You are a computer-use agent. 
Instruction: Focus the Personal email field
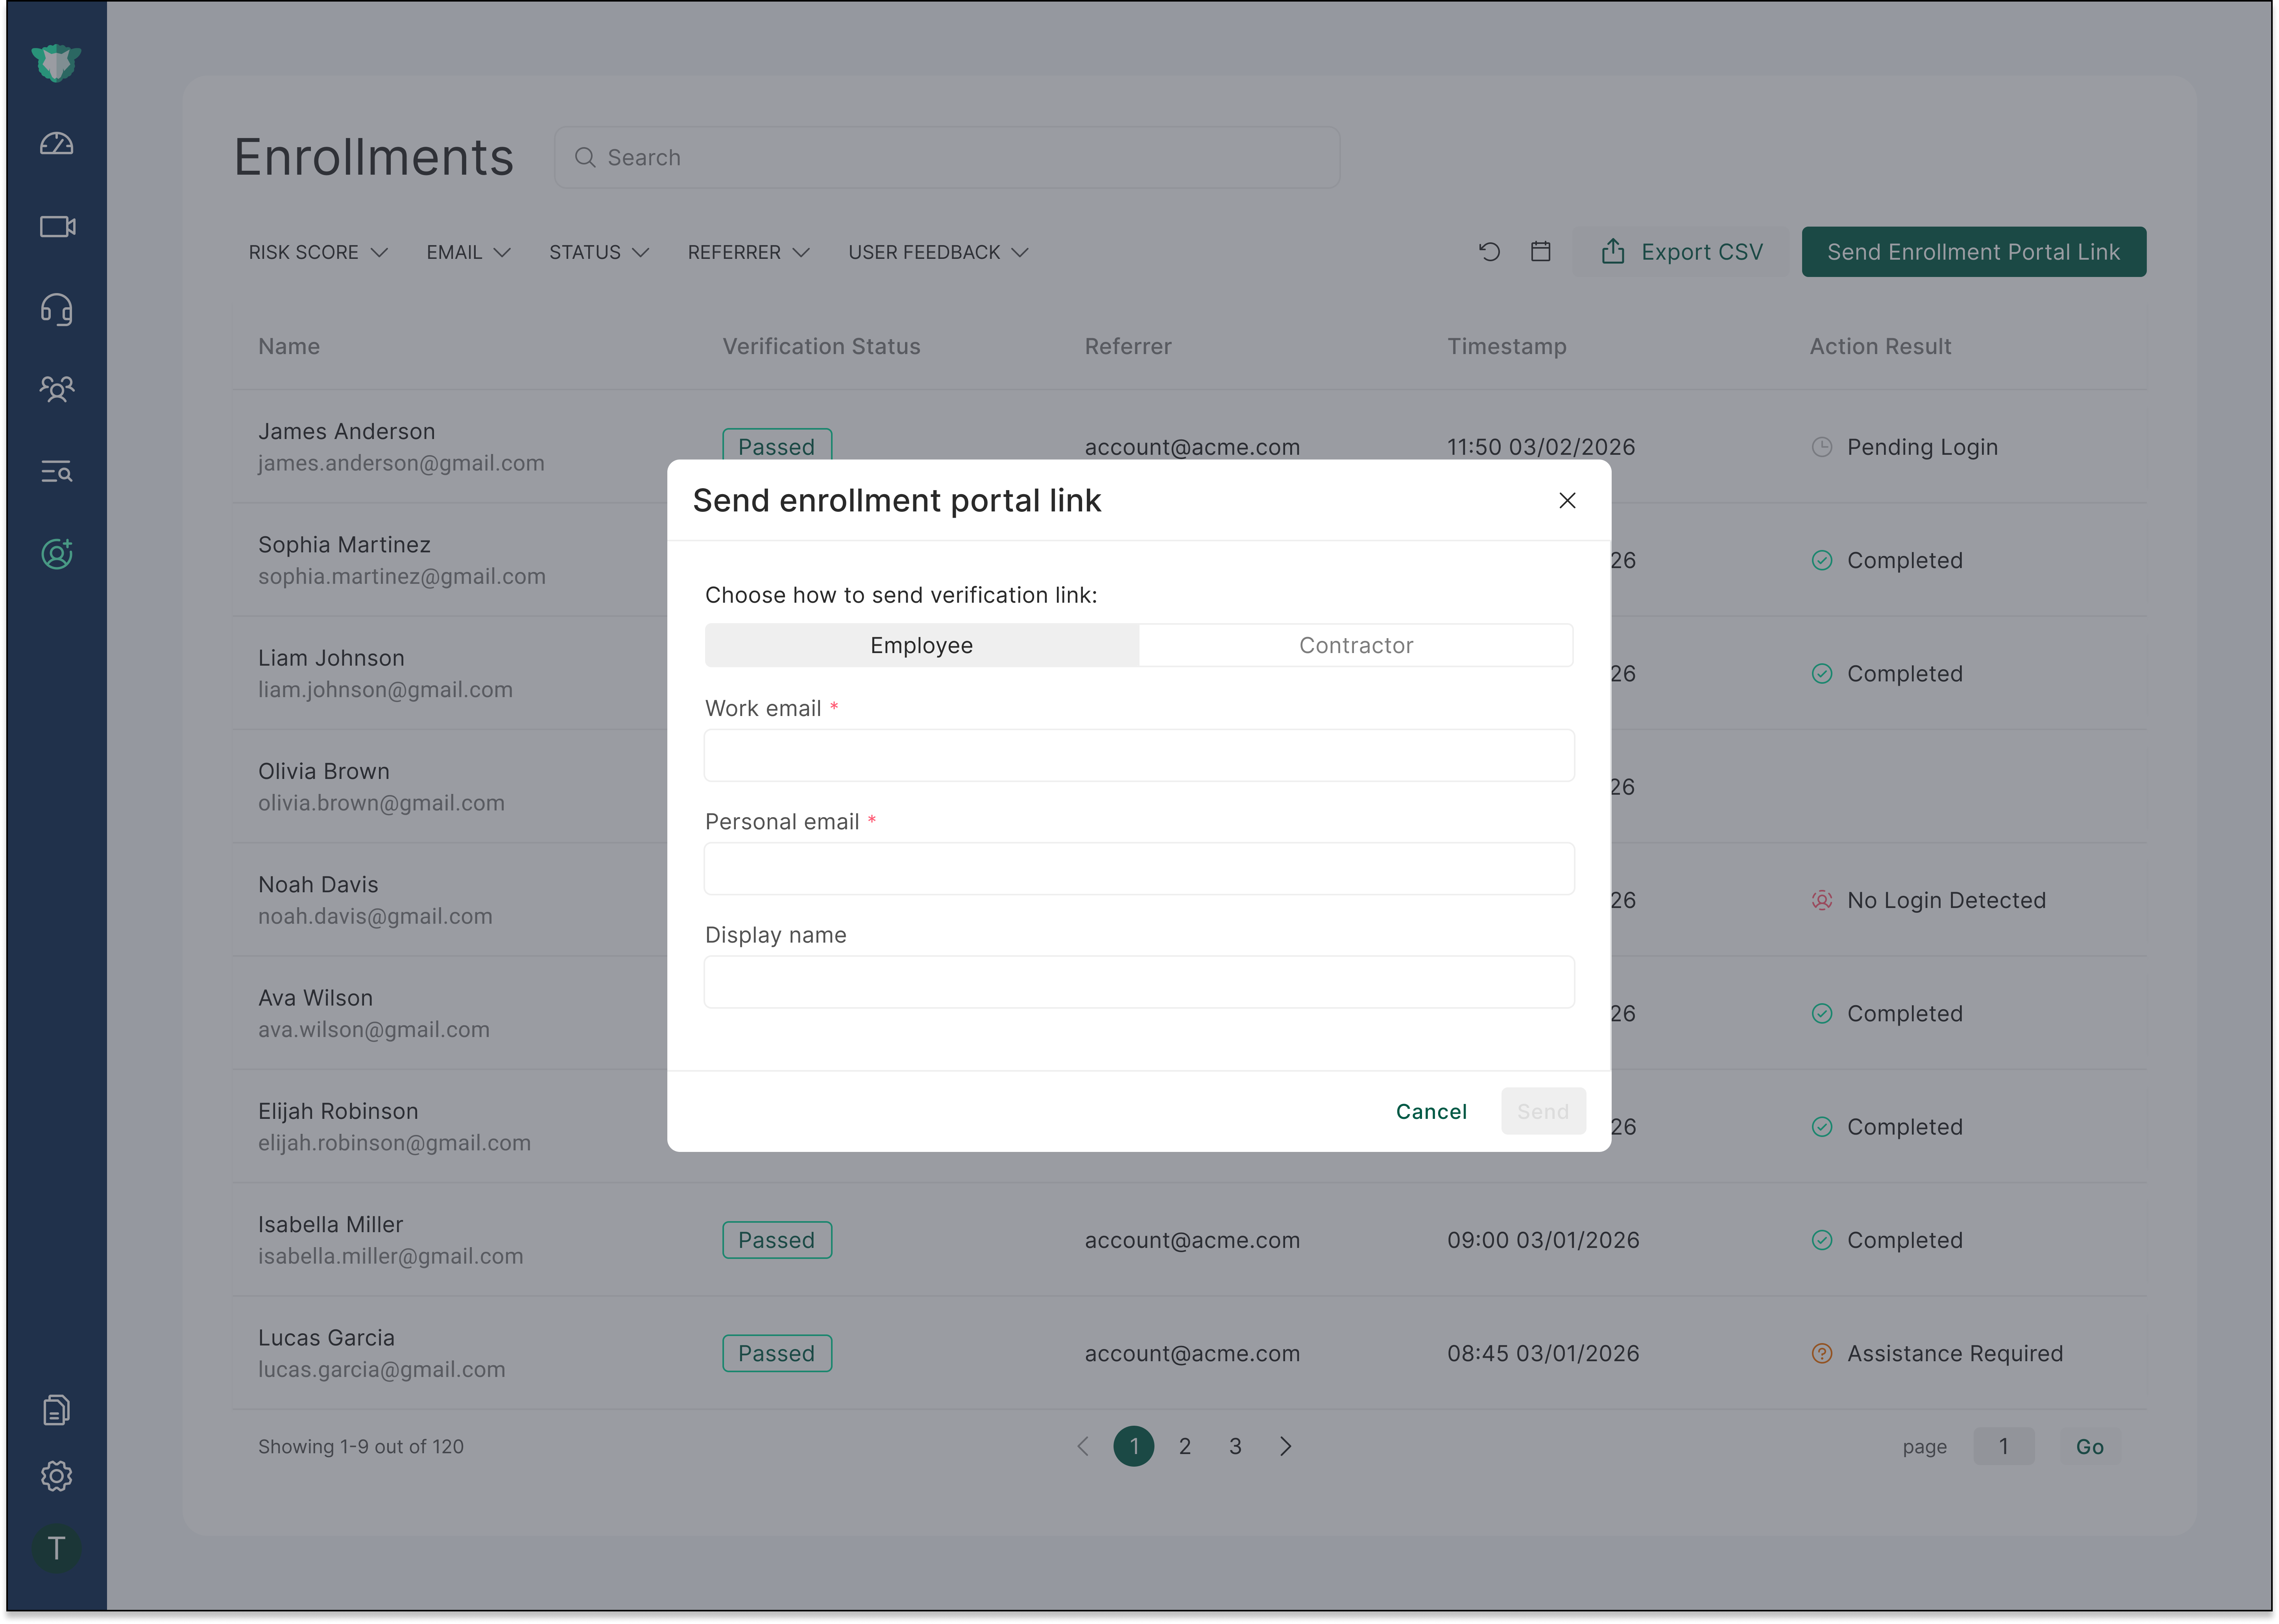(1139, 868)
